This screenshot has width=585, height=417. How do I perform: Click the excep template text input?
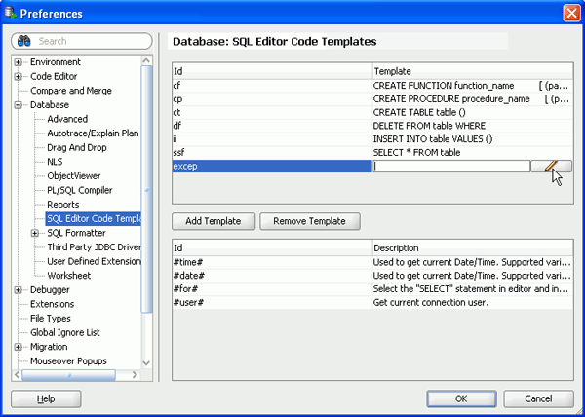coord(451,167)
